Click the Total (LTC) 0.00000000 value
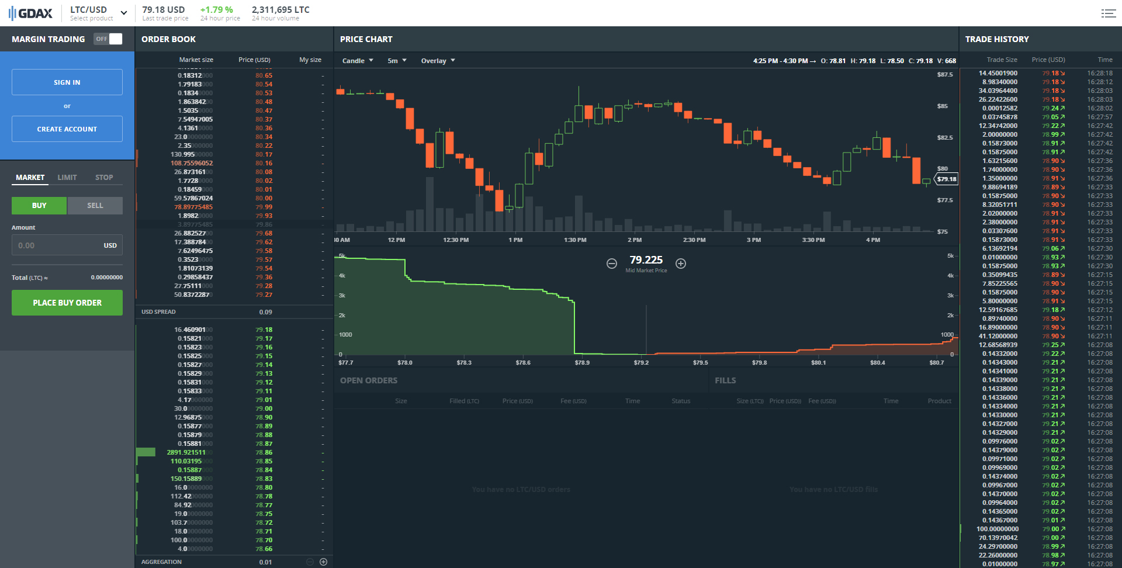The image size is (1122, 568). pos(107,278)
